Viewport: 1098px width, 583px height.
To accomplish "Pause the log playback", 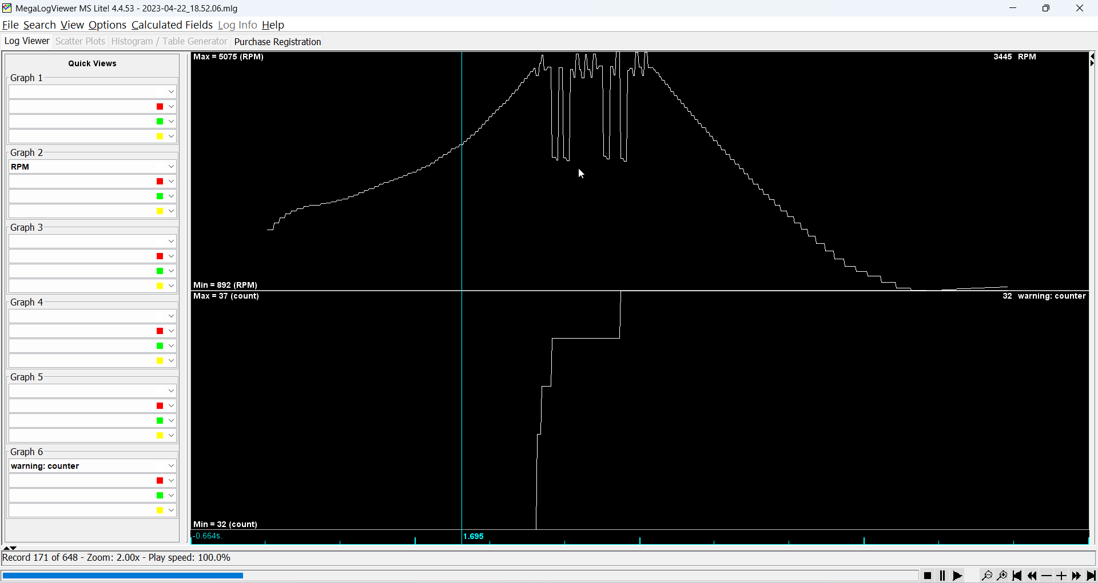I will [942, 576].
